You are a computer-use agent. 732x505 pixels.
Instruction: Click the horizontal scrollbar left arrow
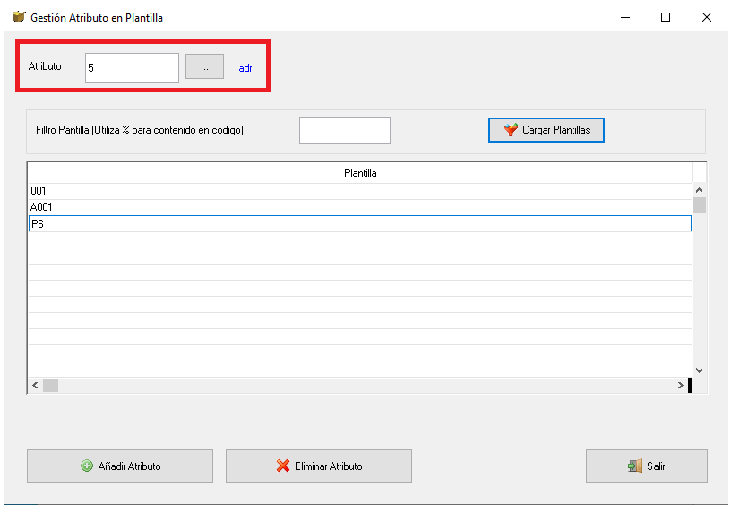[35, 386]
